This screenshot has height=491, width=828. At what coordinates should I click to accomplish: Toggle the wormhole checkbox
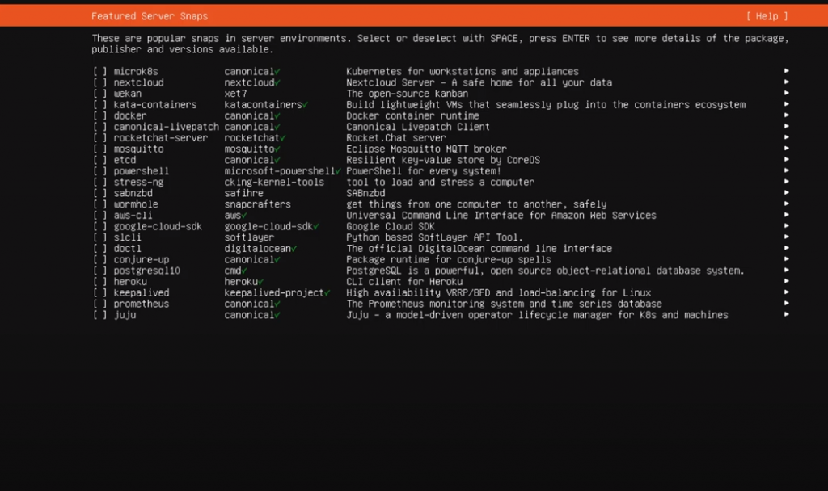(99, 204)
